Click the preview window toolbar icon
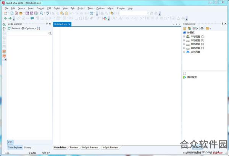The height and width of the screenshot is (156, 229). [91, 13]
